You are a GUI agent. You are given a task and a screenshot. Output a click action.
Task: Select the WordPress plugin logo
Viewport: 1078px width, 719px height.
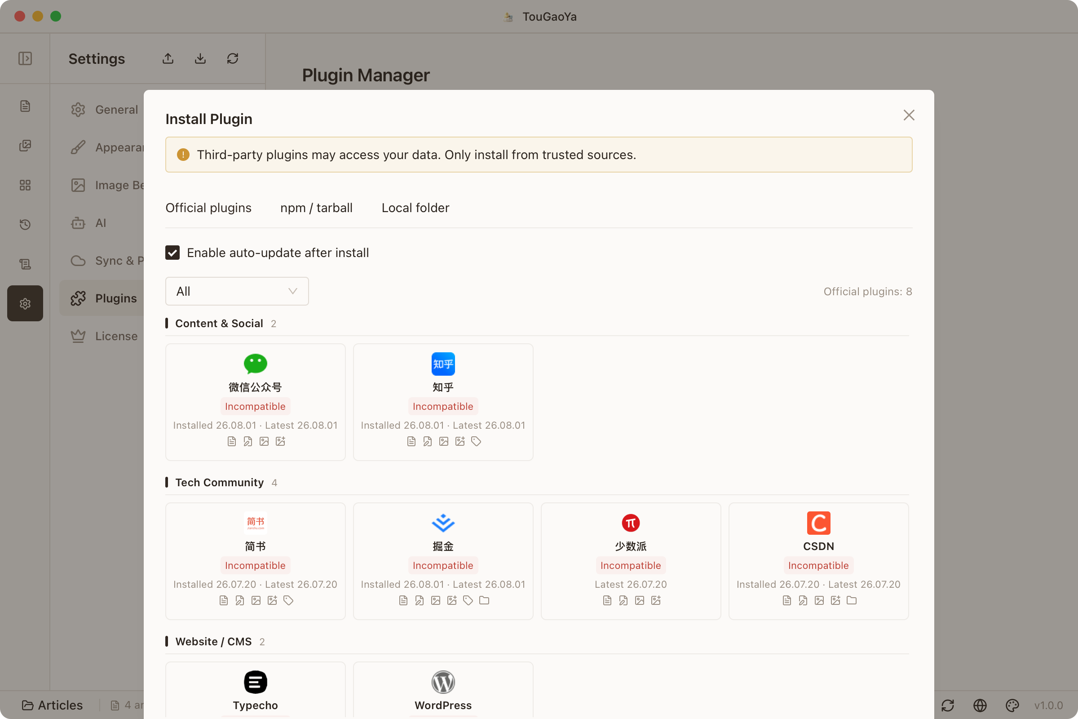(x=443, y=682)
